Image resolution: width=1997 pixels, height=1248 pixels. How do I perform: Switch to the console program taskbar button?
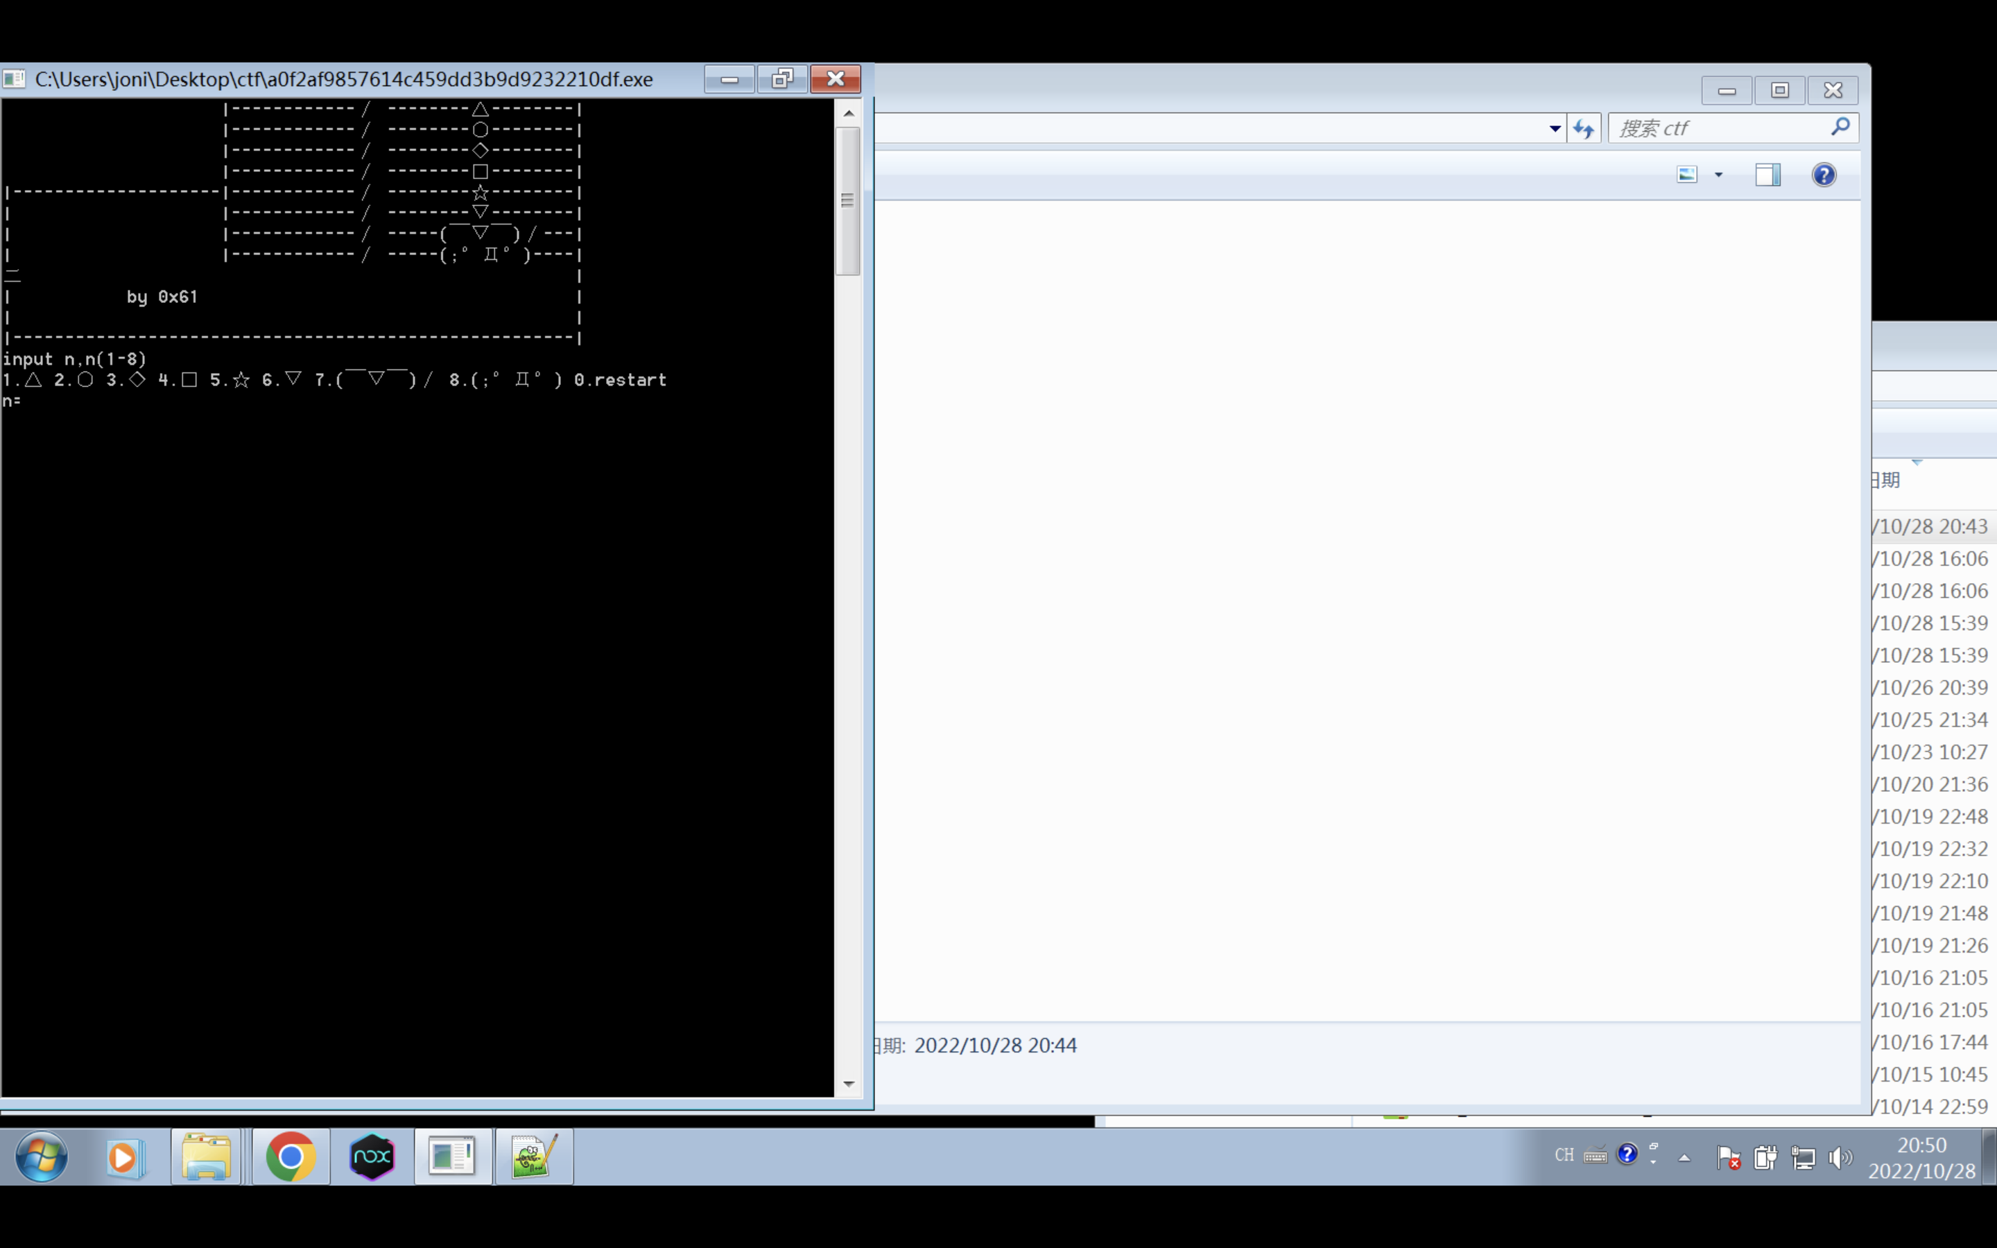tap(452, 1156)
